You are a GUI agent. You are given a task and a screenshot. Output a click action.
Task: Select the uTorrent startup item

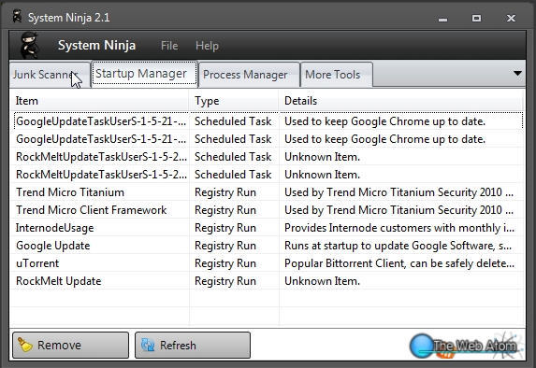tap(37, 263)
